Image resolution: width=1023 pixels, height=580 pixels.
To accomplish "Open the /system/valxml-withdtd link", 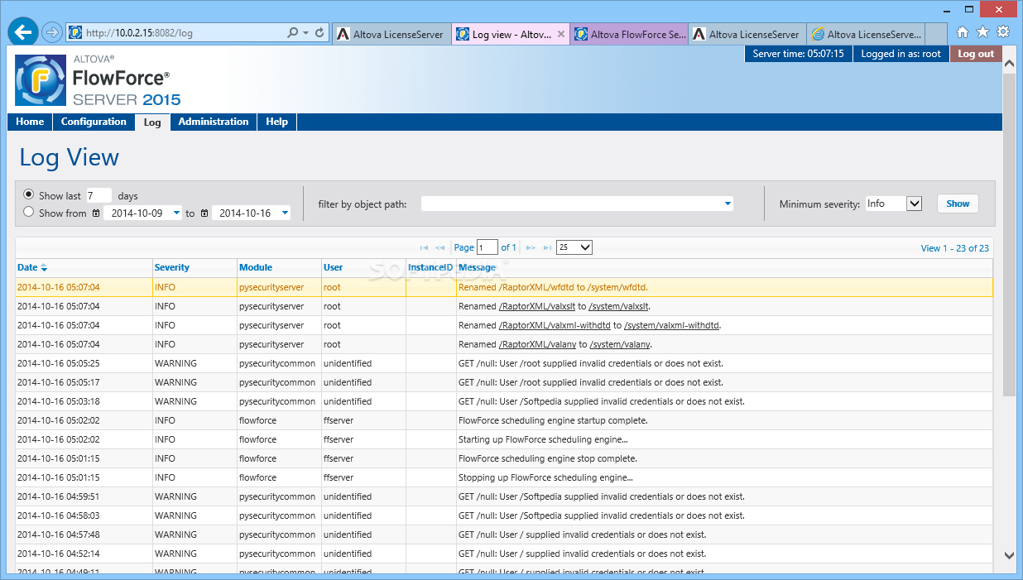I will 672,325.
